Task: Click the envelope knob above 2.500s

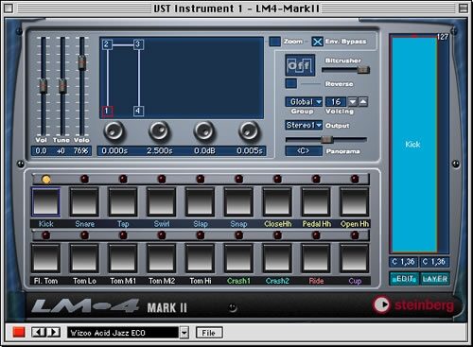Action: (x=159, y=130)
